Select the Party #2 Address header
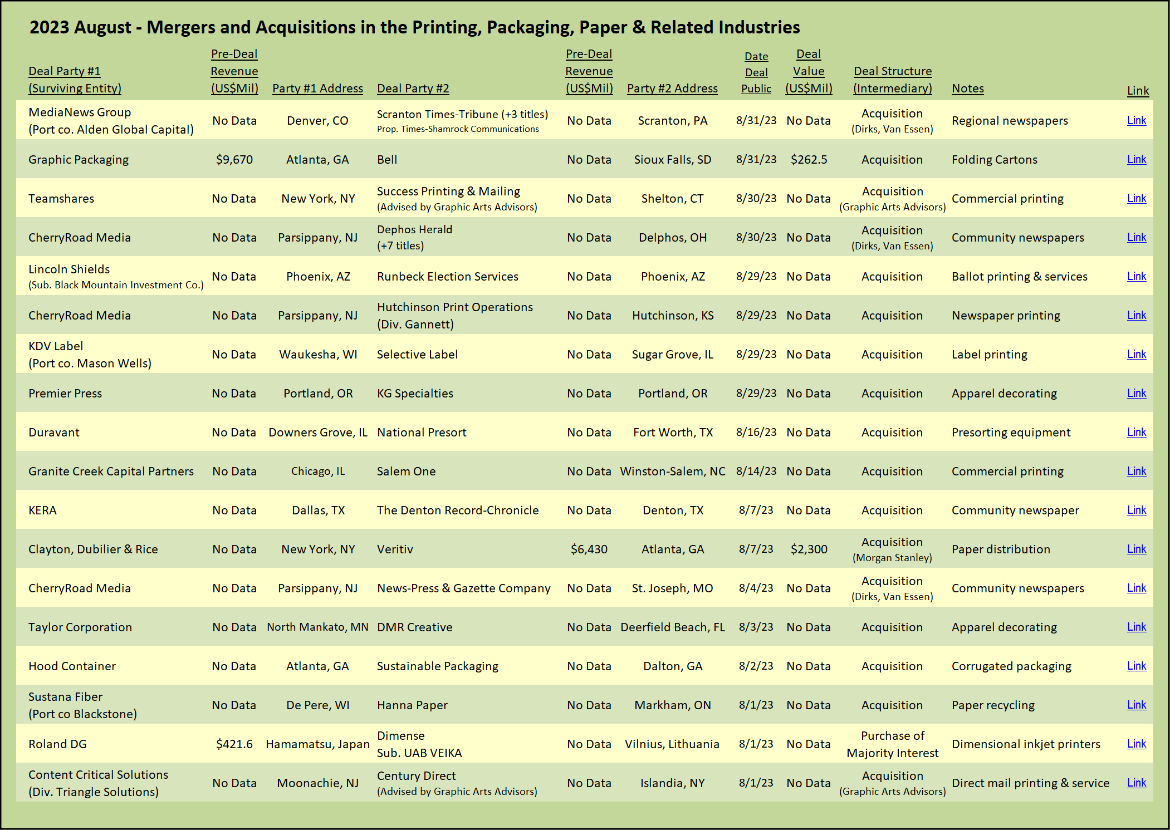Screen dimensions: 1170x830 pos(672,89)
